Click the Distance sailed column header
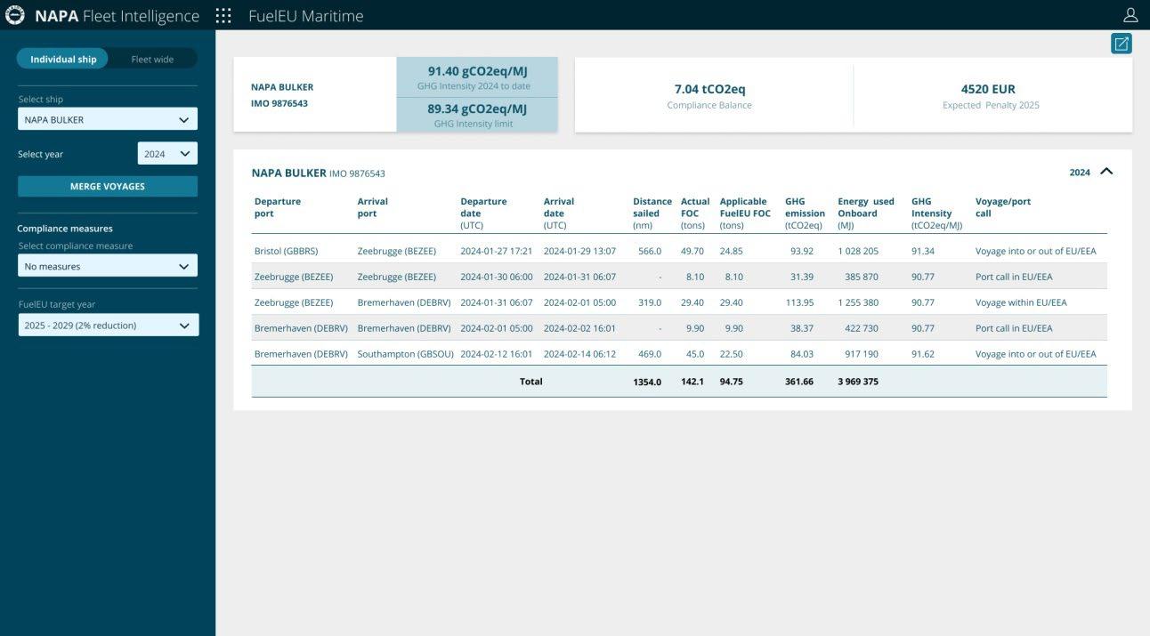 pos(652,213)
